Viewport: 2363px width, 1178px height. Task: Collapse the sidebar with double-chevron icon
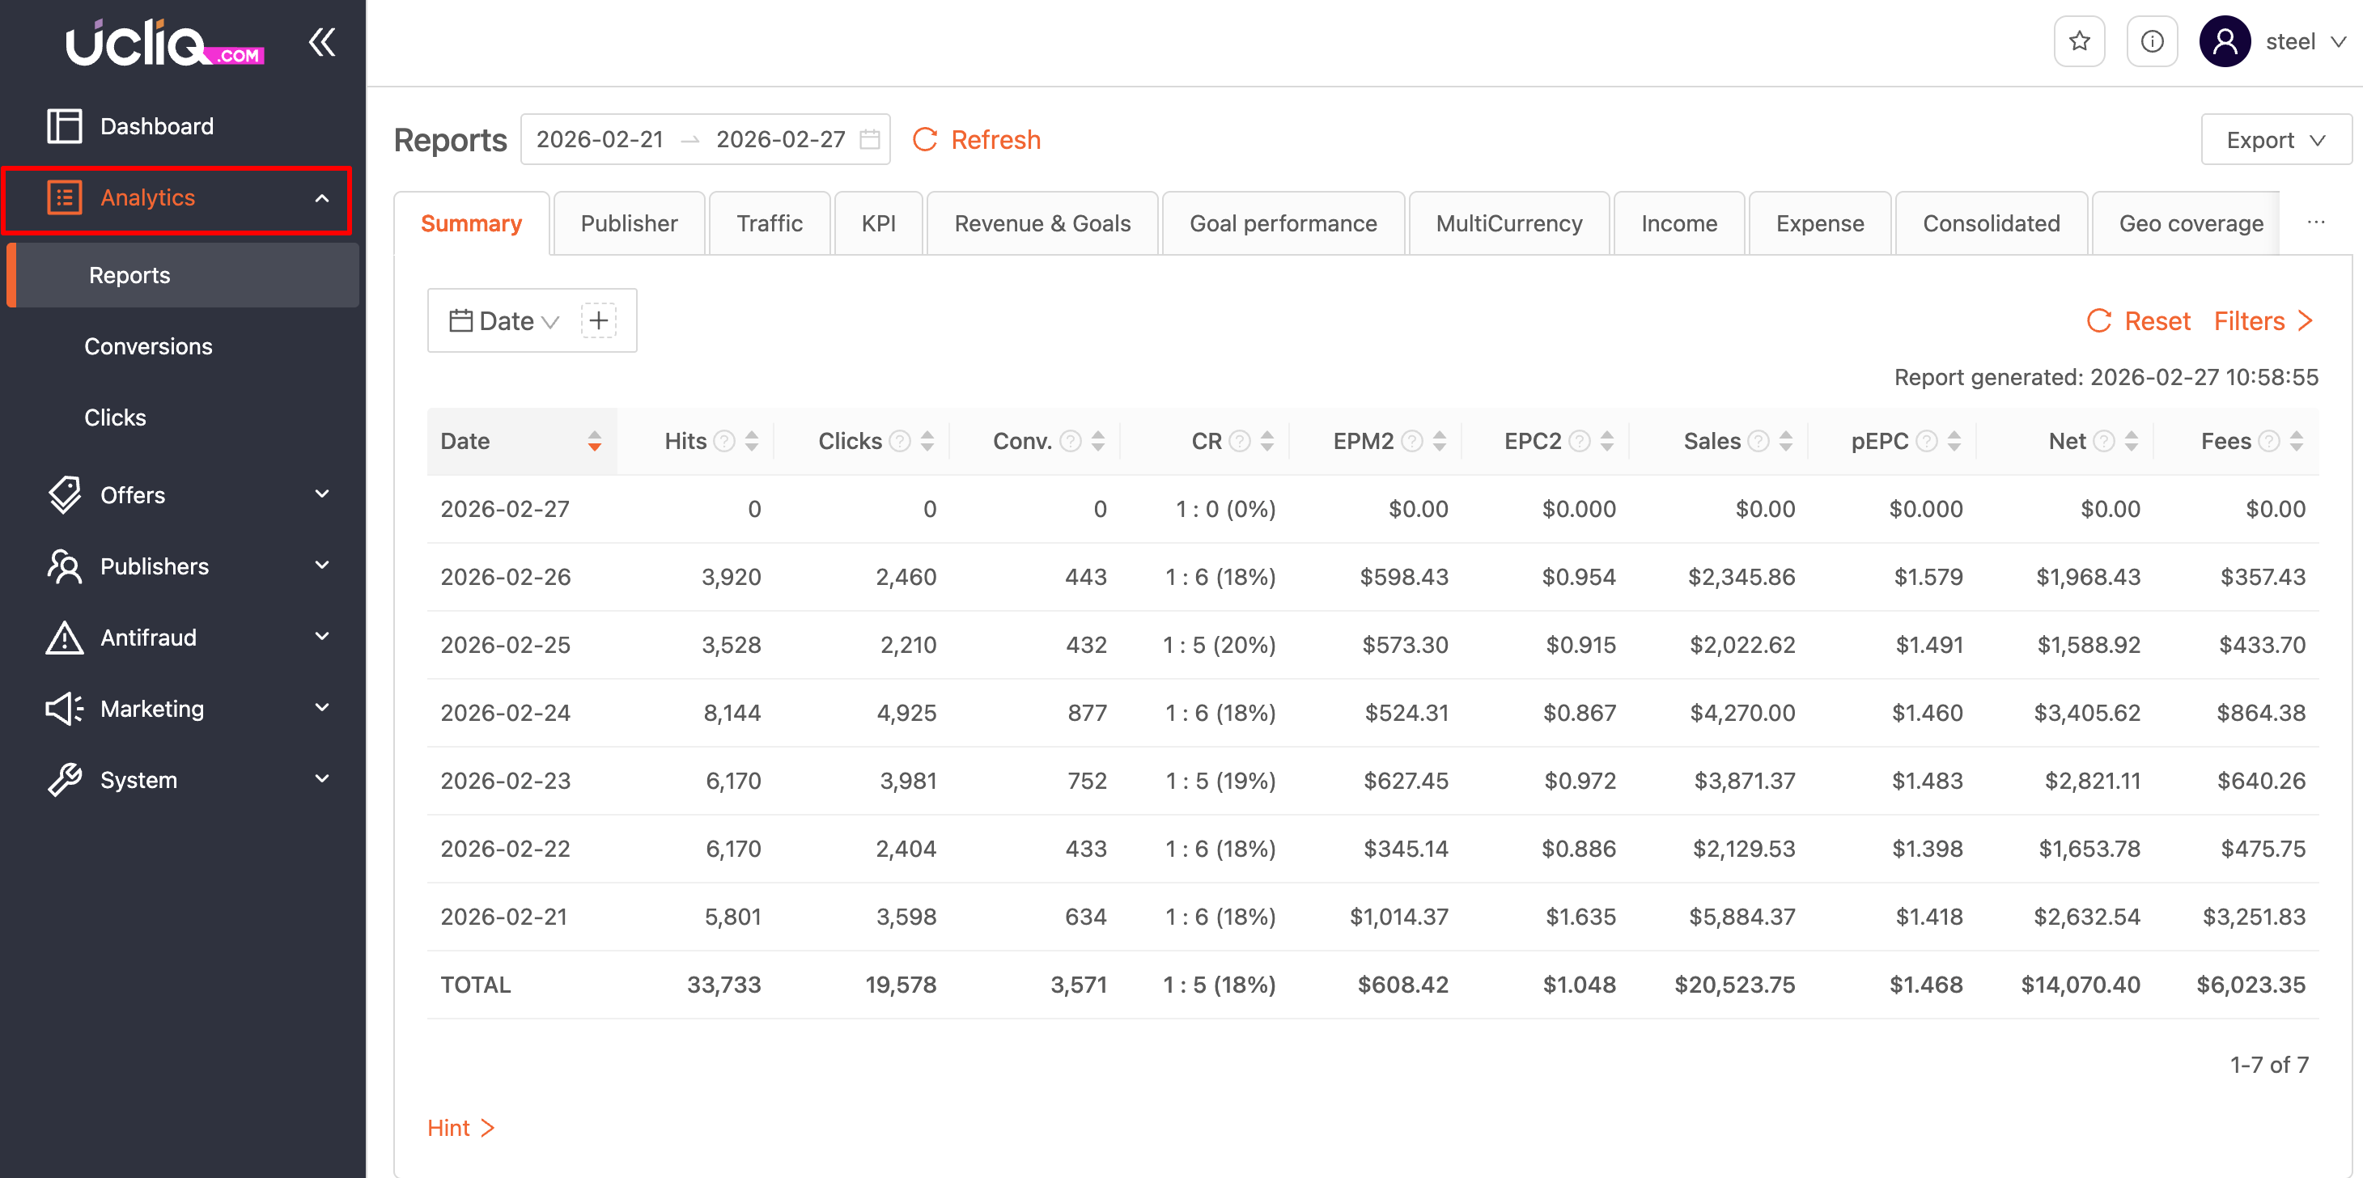(322, 42)
